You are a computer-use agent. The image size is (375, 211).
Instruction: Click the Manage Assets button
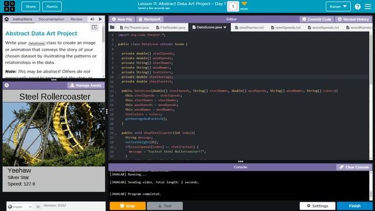pyautogui.click(x=86, y=86)
